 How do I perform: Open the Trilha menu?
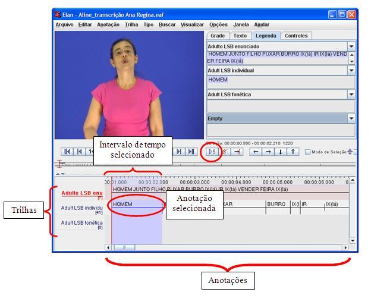131,24
